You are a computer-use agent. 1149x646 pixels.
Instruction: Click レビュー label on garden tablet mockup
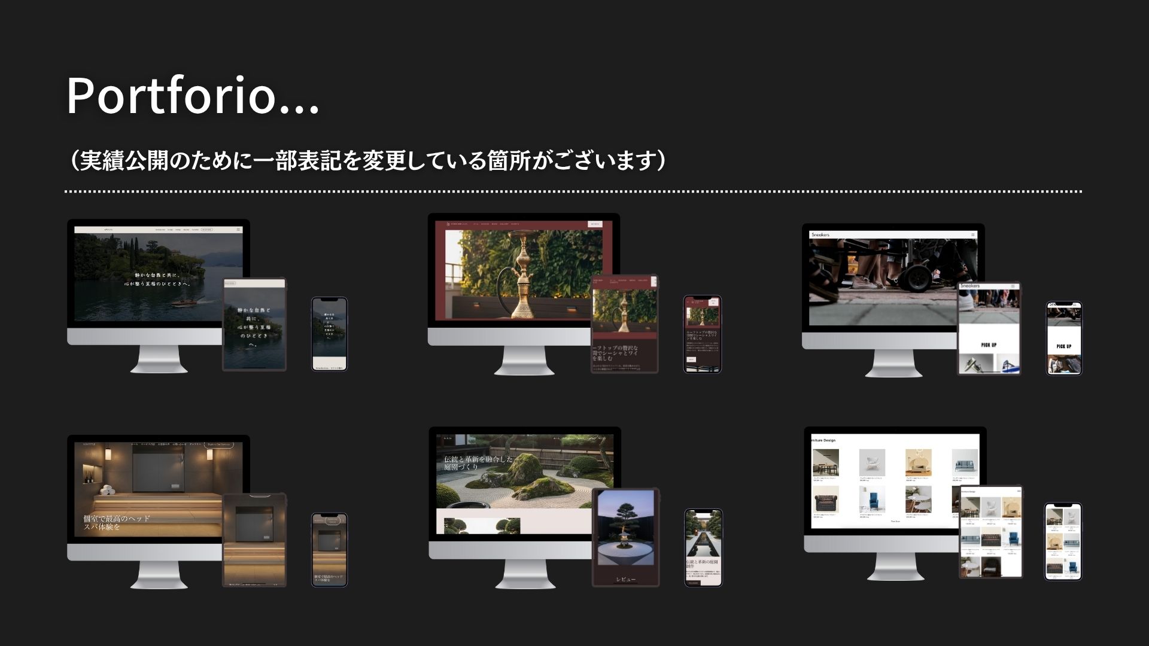(625, 579)
